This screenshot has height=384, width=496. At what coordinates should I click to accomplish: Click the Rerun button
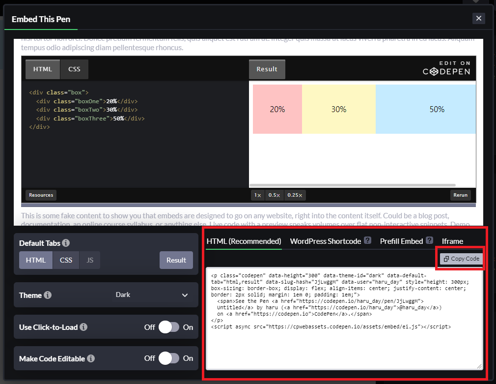[460, 195]
